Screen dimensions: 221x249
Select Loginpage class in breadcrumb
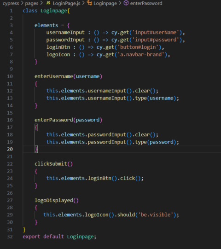pyautogui.click(x=105, y=3)
